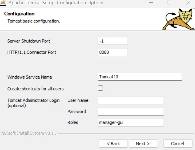Image resolution: width=195 pixels, height=150 pixels.
Task: Click the administrator User Name field
Action: pyautogui.click(x=131, y=100)
